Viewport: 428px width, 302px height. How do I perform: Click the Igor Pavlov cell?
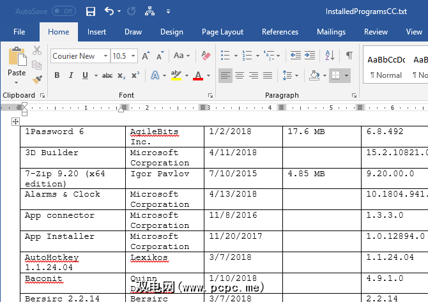tap(165, 178)
